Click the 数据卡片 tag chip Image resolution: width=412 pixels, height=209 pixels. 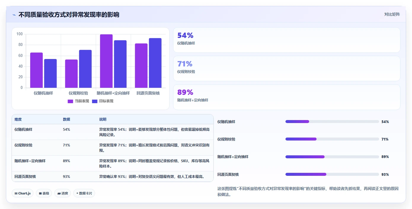(x=84, y=193)
